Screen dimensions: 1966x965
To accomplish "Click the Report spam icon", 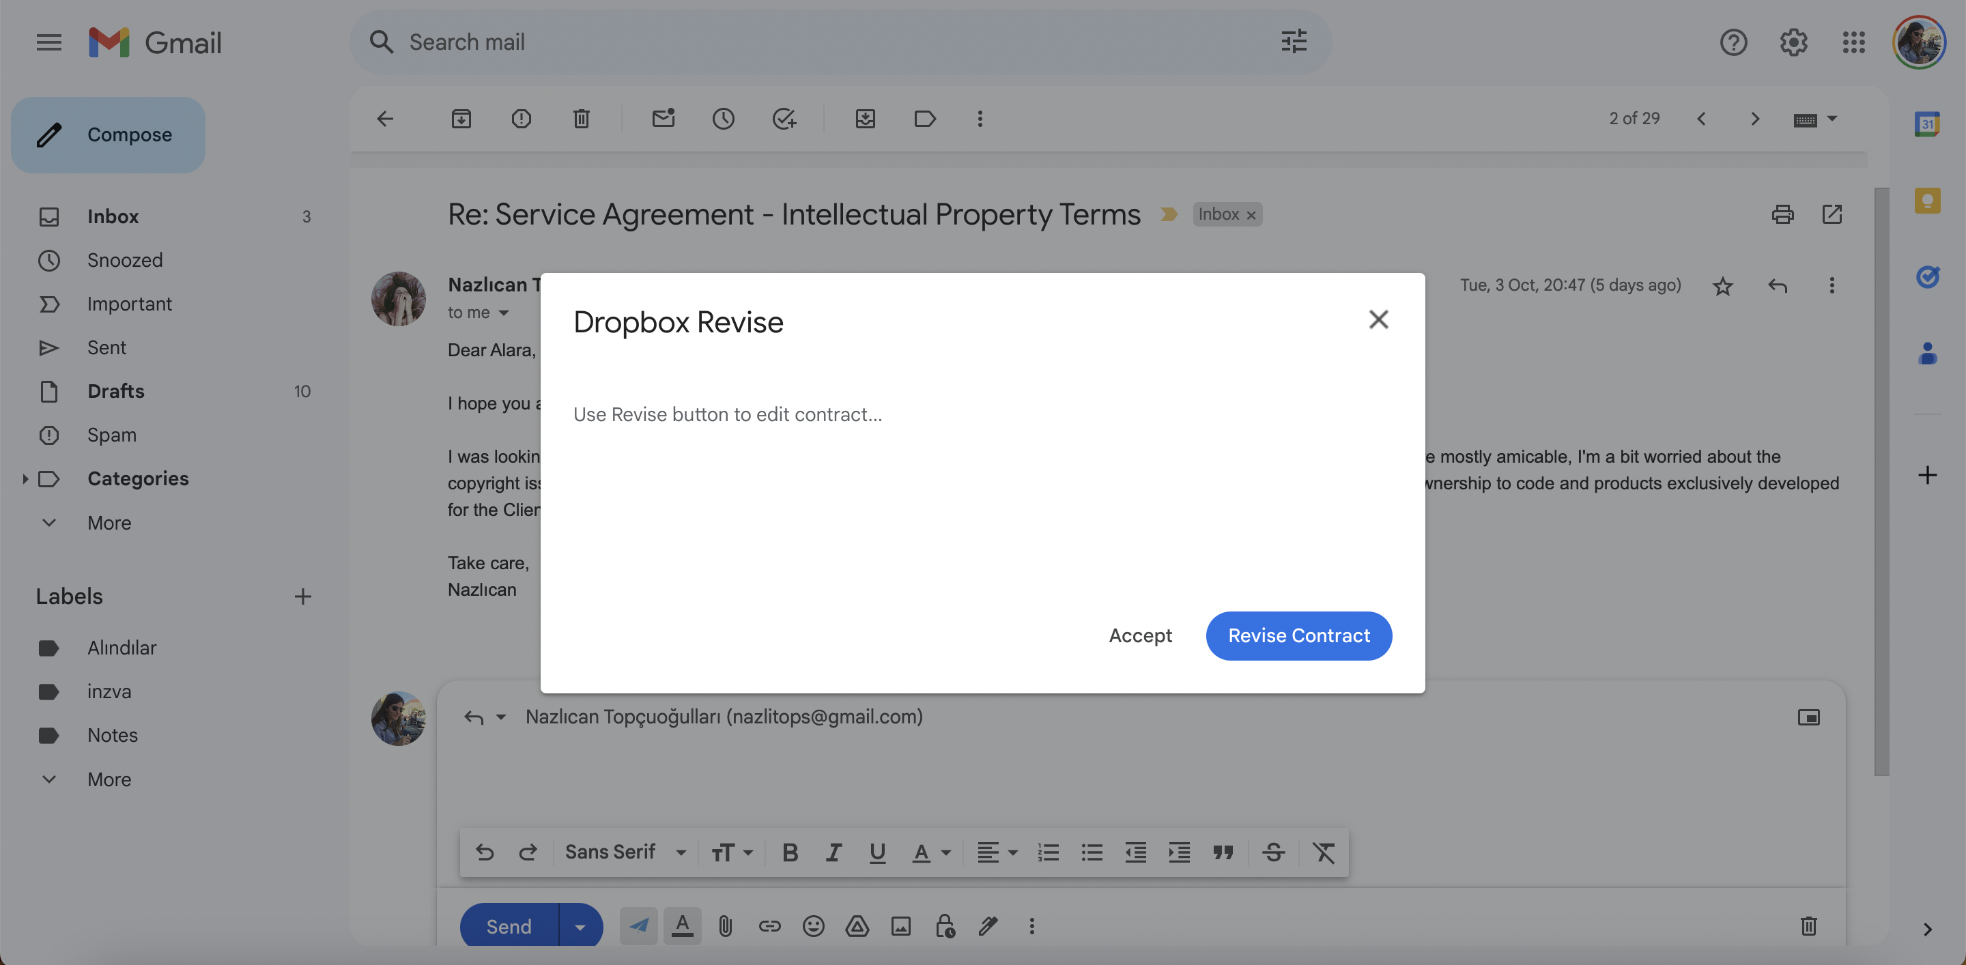I will click(522, 119).
